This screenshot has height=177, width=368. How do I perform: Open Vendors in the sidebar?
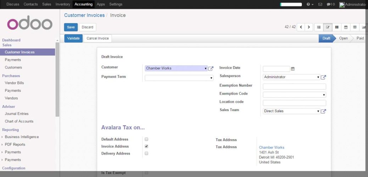[x=11, y=98]
